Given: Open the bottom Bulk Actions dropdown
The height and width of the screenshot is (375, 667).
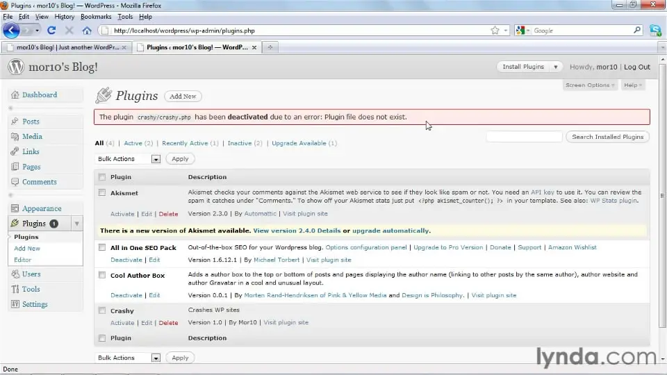Looking at the screenshot, I should click(x=128, y=358).
